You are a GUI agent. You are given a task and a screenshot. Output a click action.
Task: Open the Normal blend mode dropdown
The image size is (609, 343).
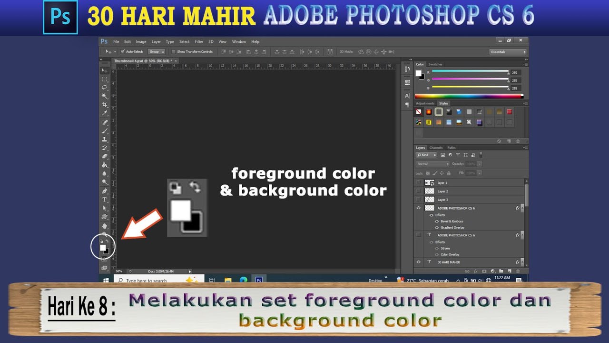(432, 164)
